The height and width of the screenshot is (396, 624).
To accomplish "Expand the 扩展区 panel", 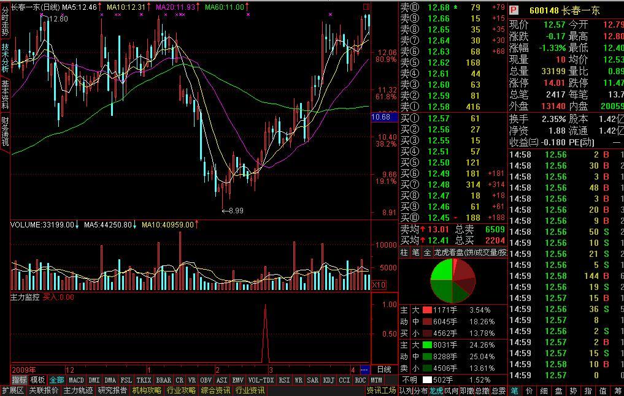I will pos(13,390).
